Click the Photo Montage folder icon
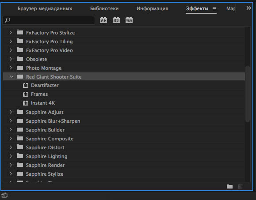 20,67
